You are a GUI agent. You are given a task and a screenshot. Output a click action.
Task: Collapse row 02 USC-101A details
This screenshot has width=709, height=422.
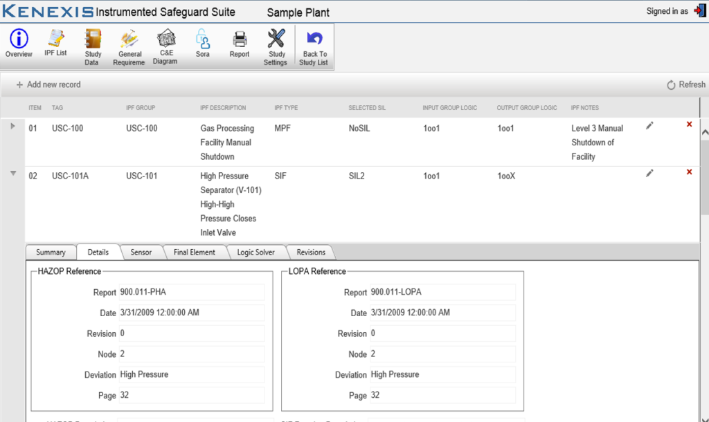click(12, 174)
